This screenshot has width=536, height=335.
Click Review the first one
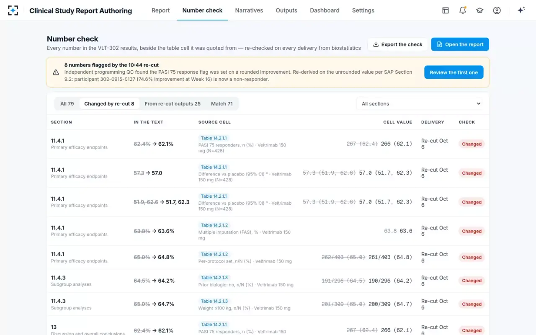(x=454, y=72)
